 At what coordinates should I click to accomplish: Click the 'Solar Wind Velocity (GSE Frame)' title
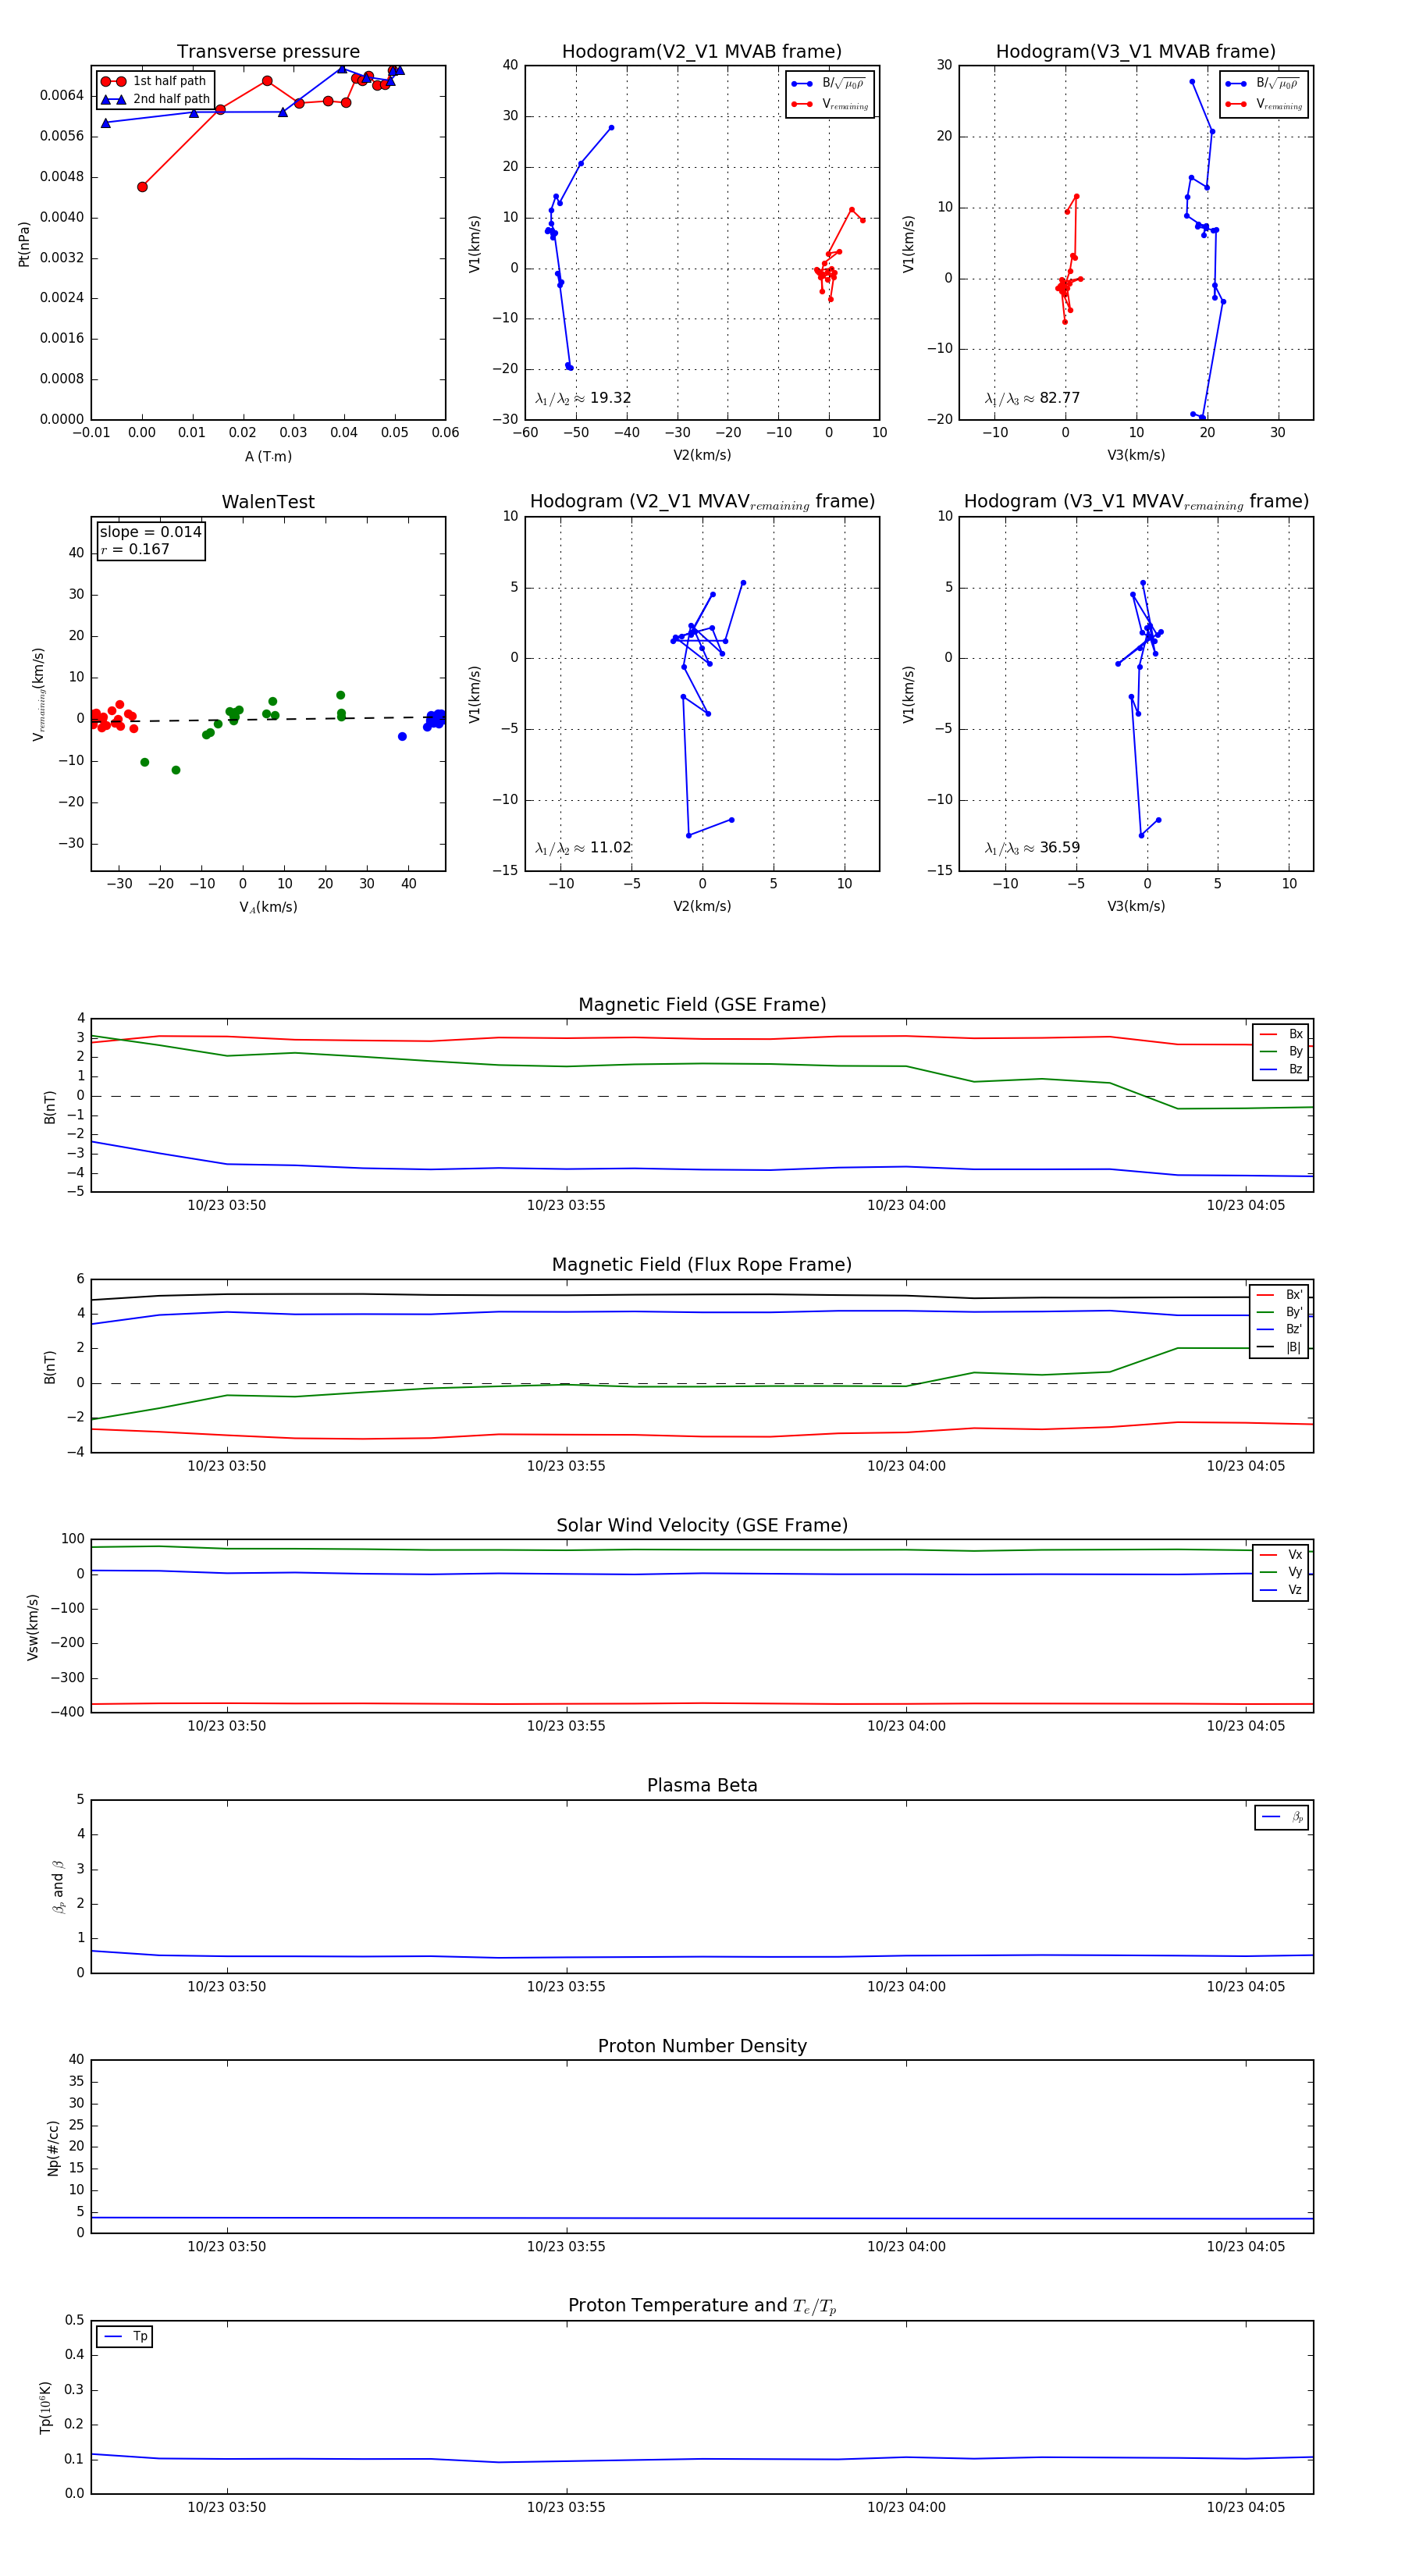coord(702,1525)
